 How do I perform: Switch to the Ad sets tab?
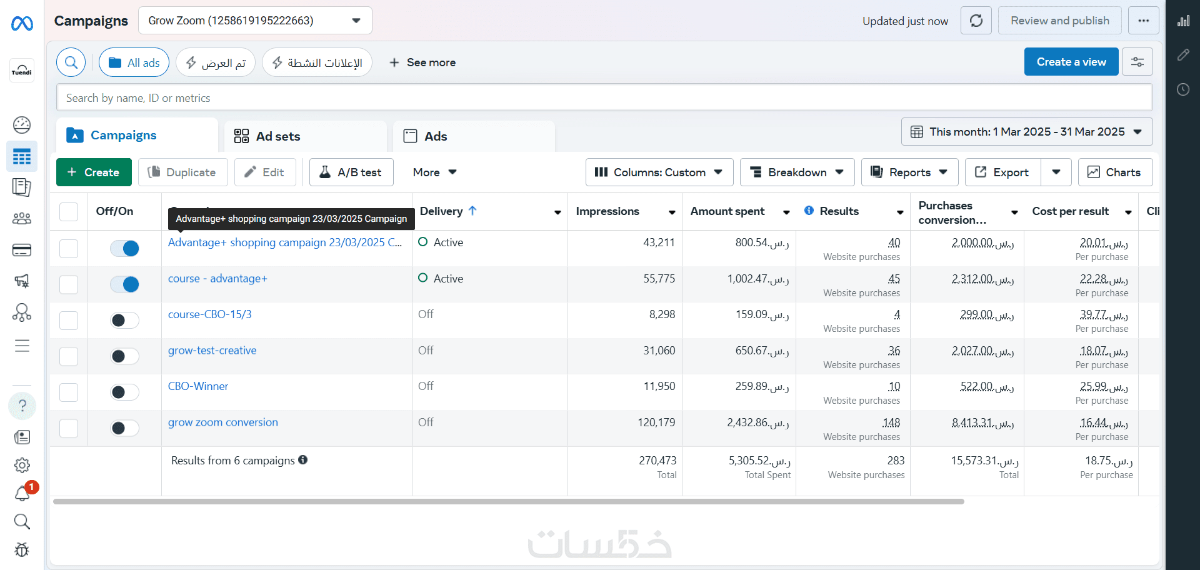pos(306,136)
